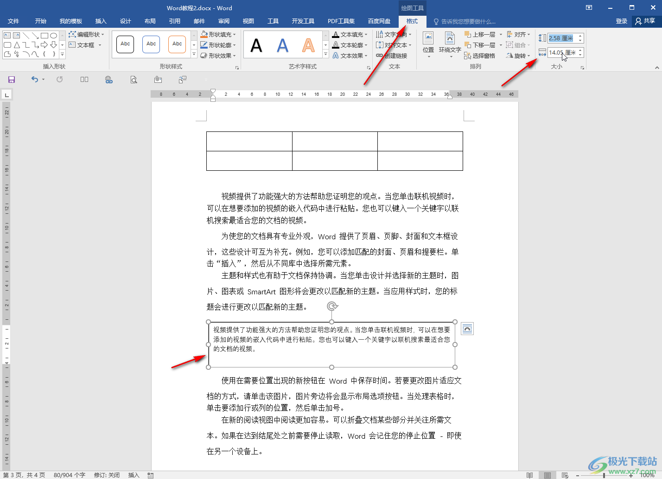
Task: Open Text Fill (文本填充) dropdown
Action: point(350,34)
